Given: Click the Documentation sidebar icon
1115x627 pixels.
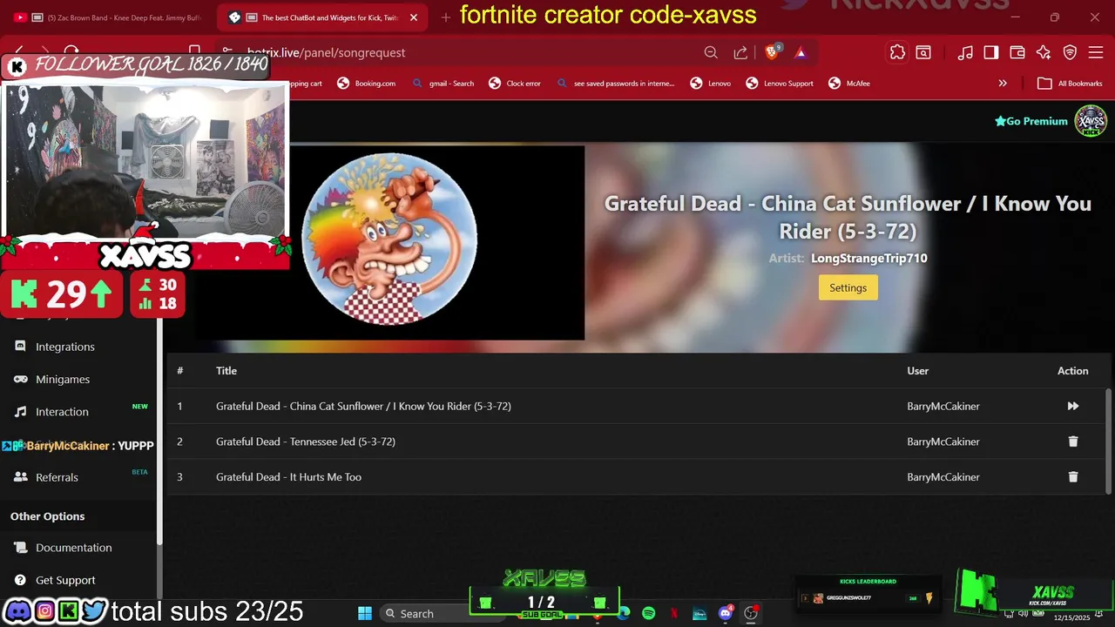Looking at the screenshot, I should pyautogui.click(x=20, y=547).
